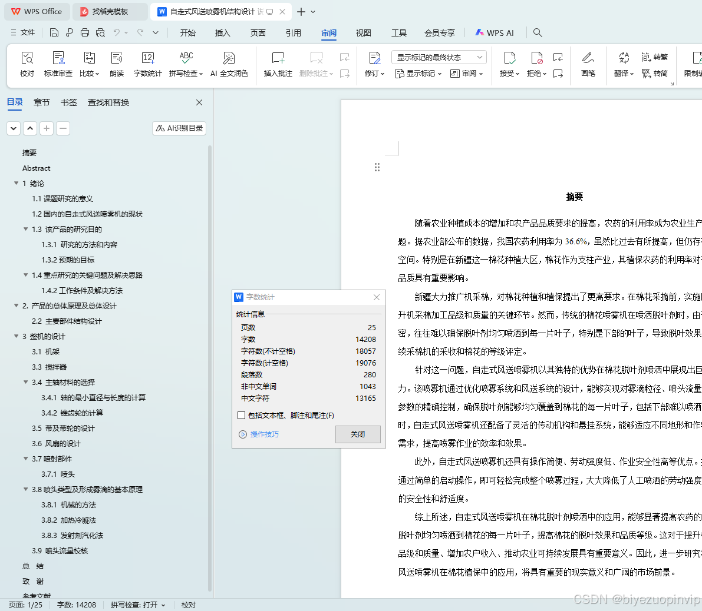
Task: Open WPS Office home tab
Action: [x=37, y=12]
